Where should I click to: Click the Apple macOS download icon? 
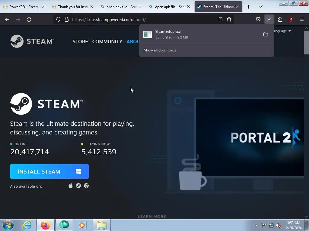coord(71,186)
